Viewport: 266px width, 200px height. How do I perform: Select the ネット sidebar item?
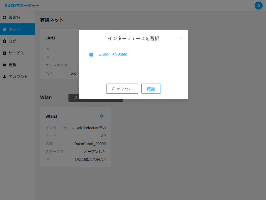click(18, 29)
